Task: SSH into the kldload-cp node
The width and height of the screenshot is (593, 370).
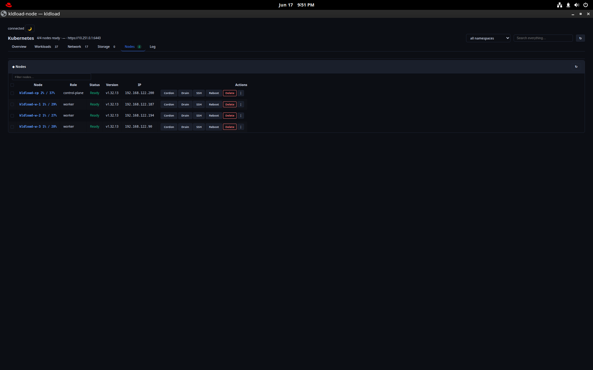Action: click(x=199, y=93)
